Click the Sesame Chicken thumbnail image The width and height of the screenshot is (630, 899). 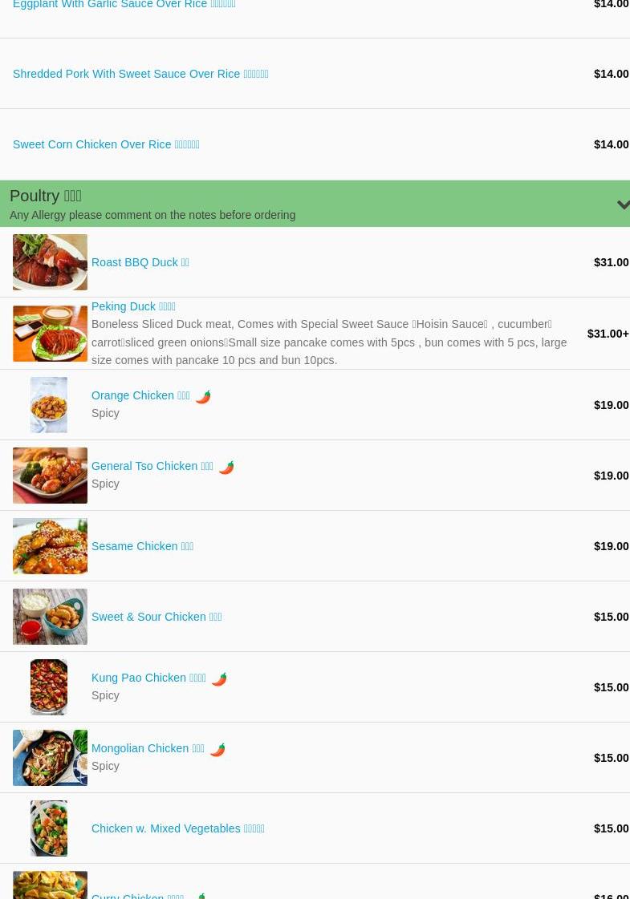coord(50,546)
